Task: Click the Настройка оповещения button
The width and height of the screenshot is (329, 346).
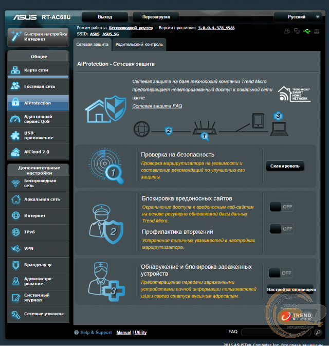Action: [290, 289]
